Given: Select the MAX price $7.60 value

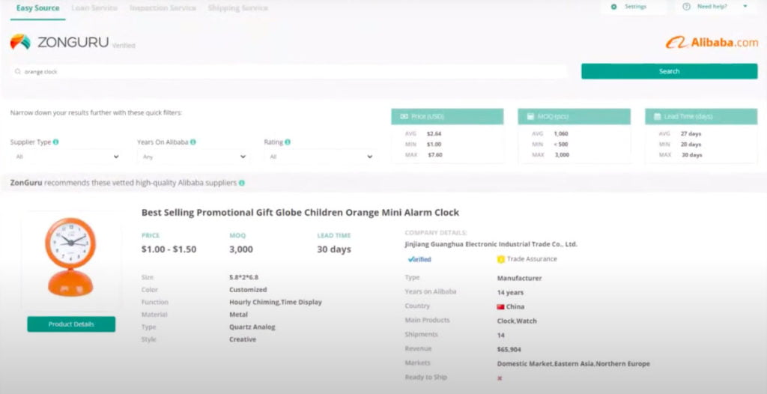Looking at the screenshot, I should (435, 154).
